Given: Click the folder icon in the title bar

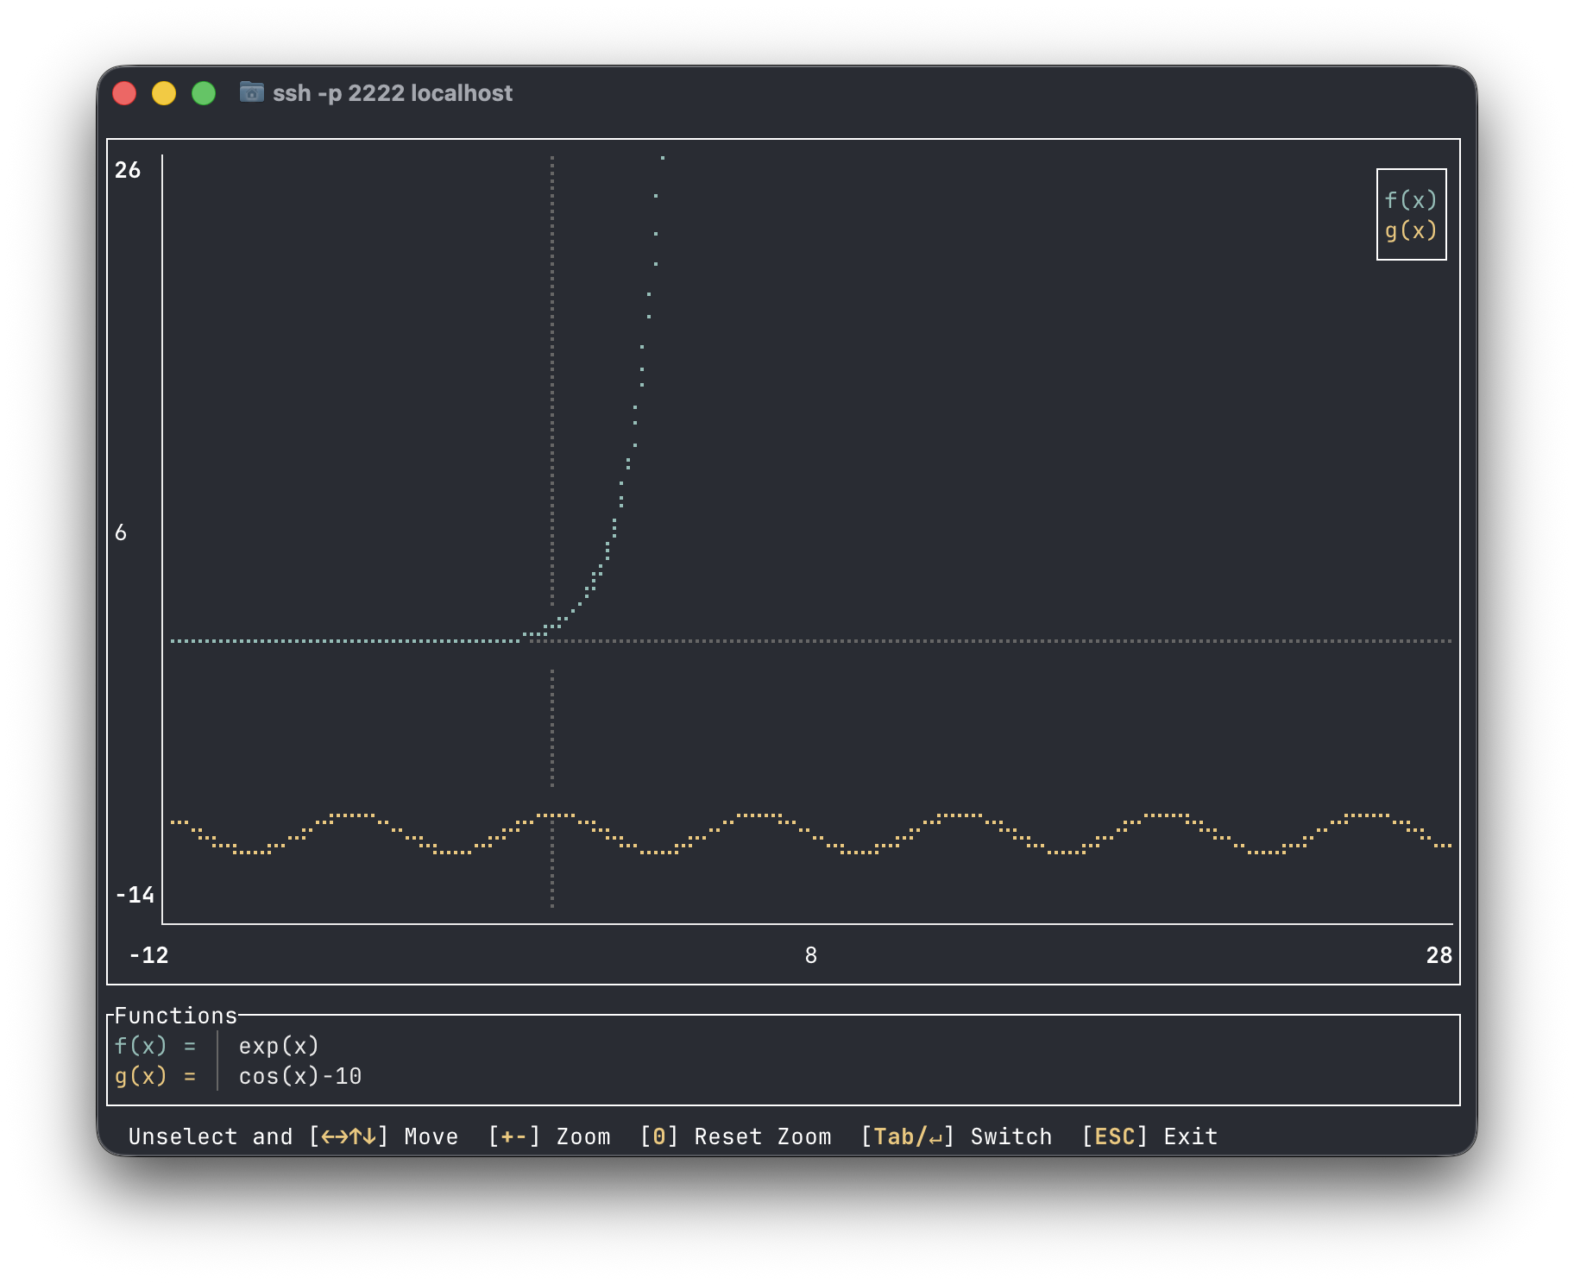Looking at the screenshot, I should coord(251,91).
